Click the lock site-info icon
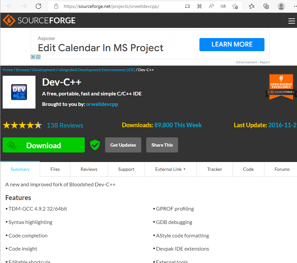This screenshot has width=297, height=263. click(56, 6)
